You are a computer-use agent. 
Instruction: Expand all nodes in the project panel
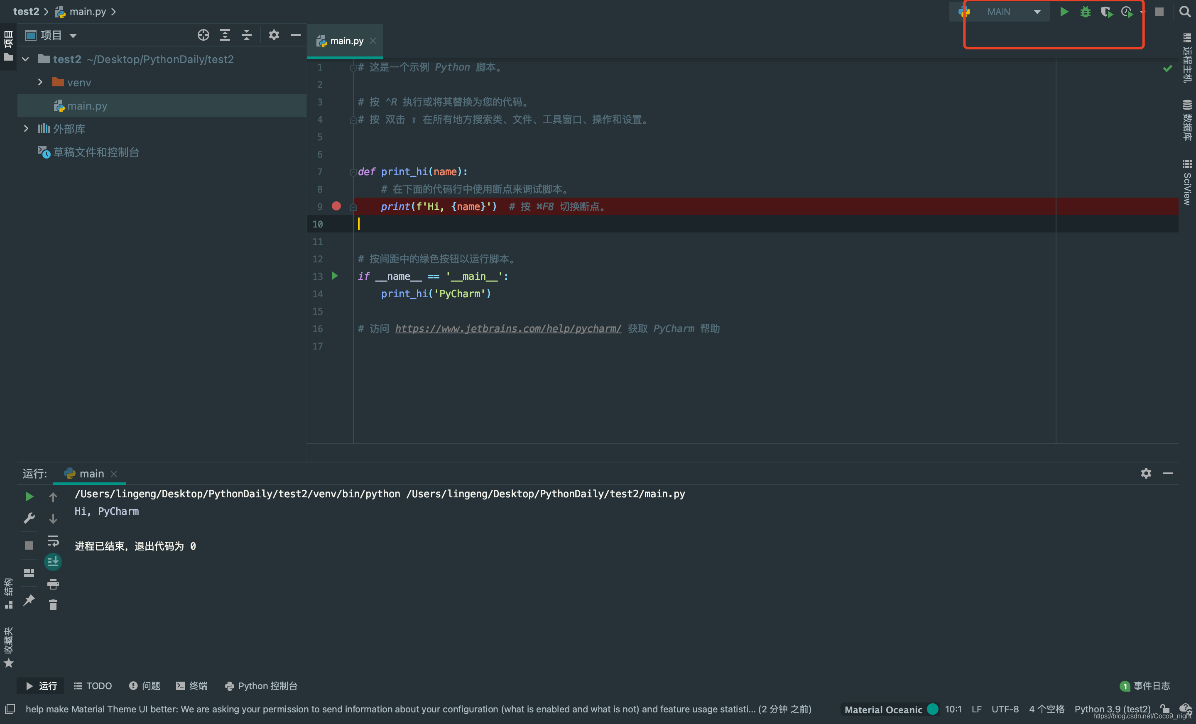[225, 35]
